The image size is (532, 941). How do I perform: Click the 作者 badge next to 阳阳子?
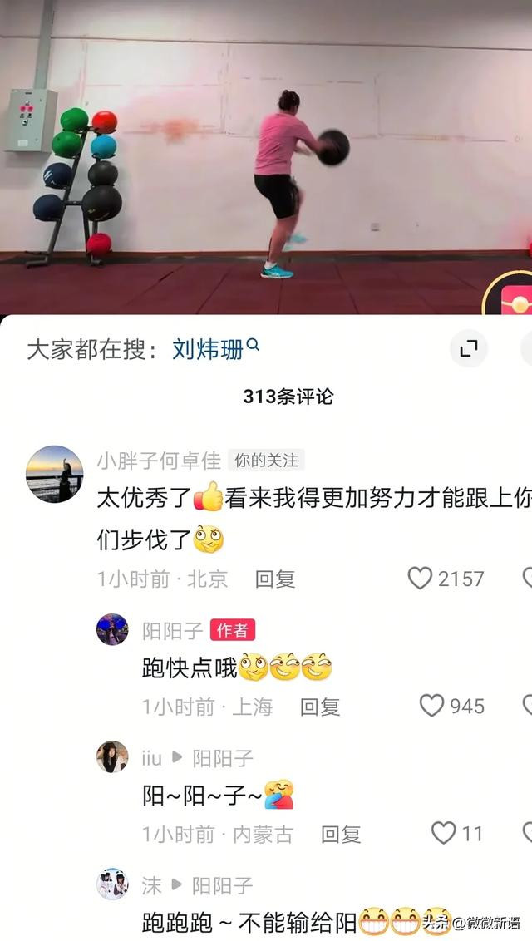tap(233, 630)
